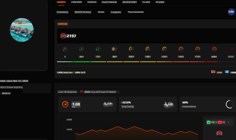Screen dimensions: 236x140
Task: Open the Tournaments sub-tab
Action: point(136,12)
